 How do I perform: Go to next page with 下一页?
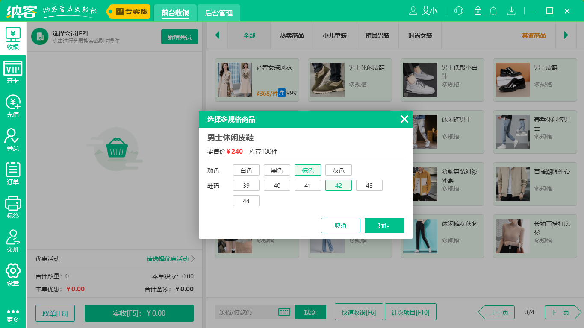click(563, 313)
